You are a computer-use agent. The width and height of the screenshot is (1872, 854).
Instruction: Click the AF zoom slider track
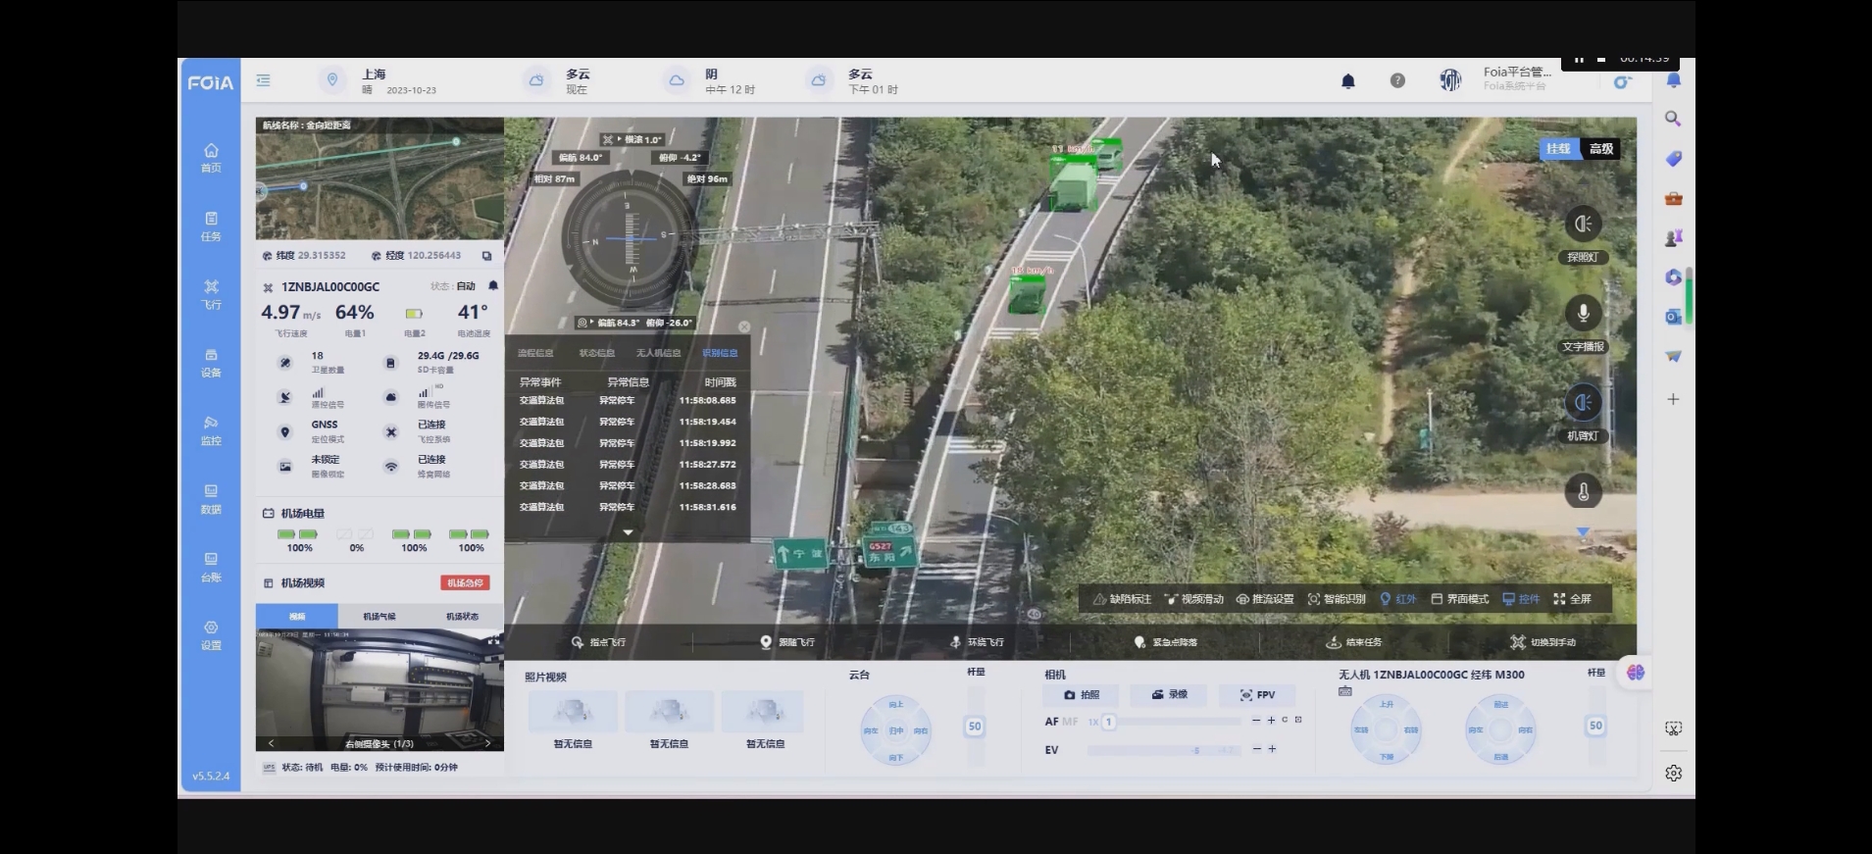pos(1177,722)
